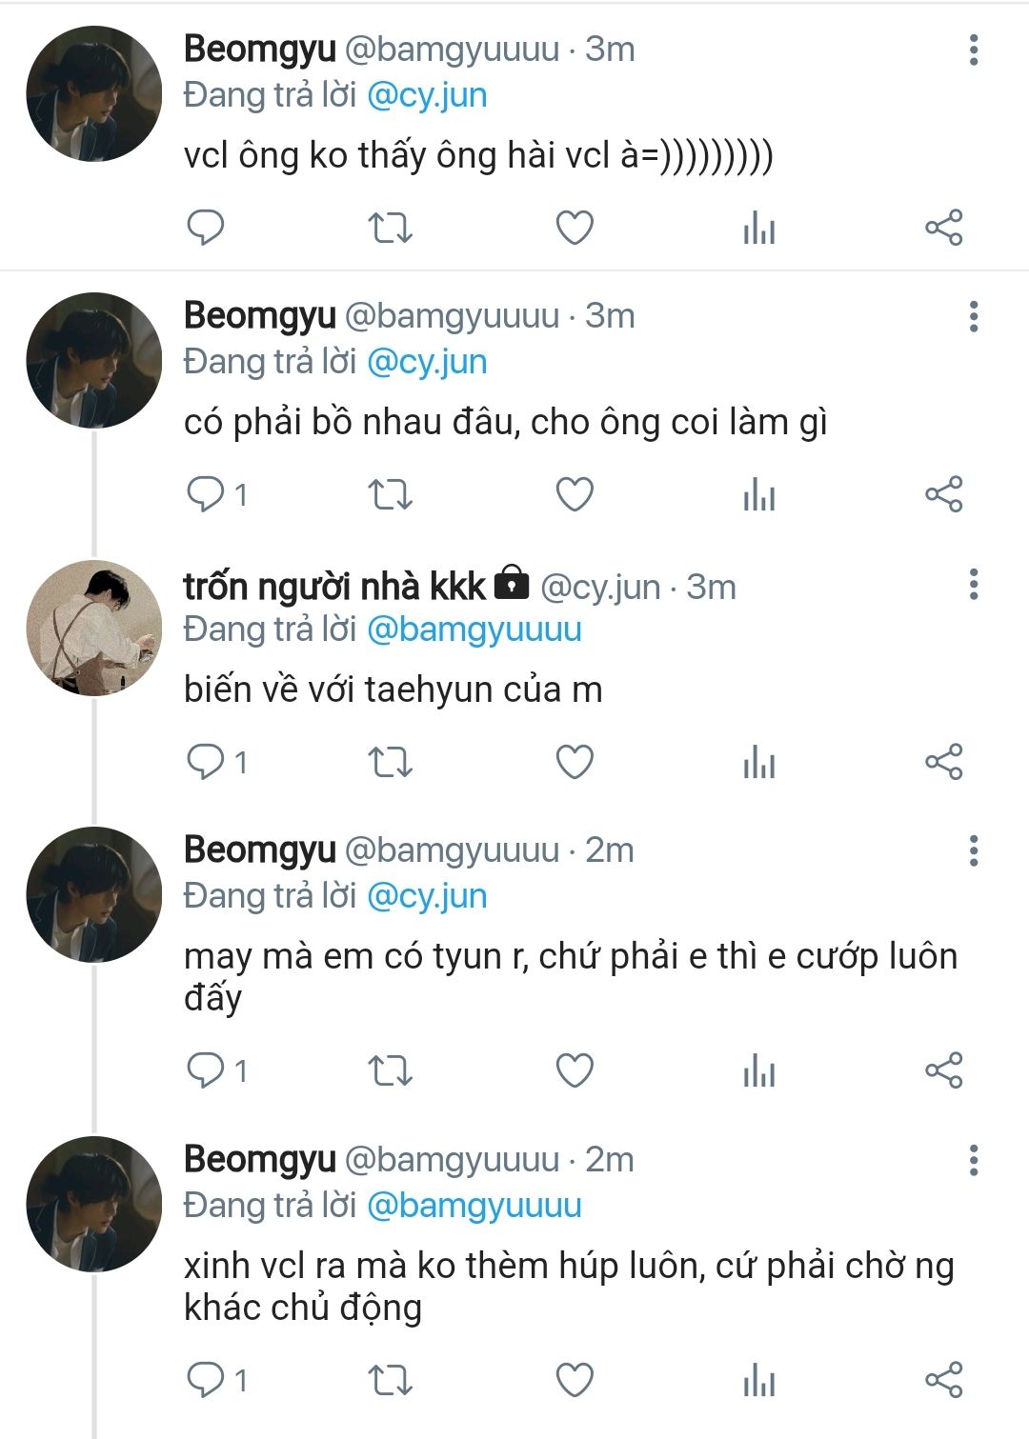Open more options for trốn người nhà kkk's tweet

coord(973,584)
